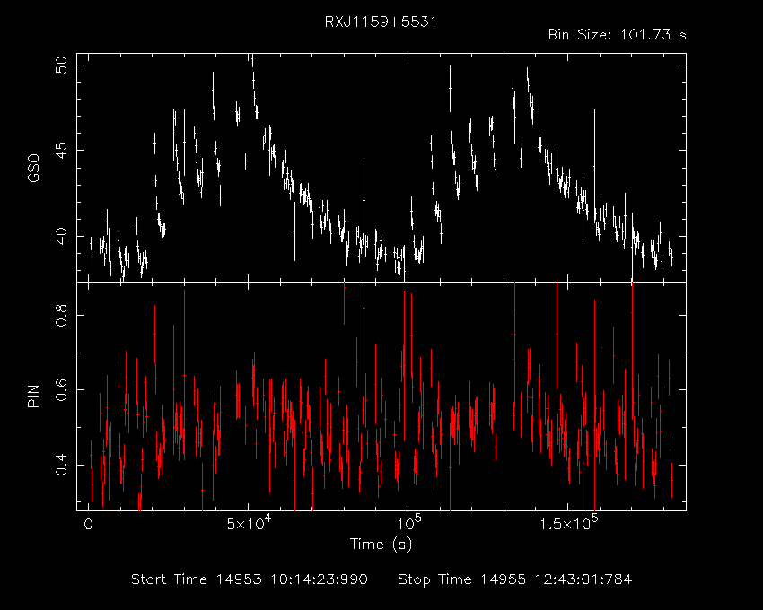Click the 0 tick label on time axis
The height and width of the screenshot is (610, 763).
click(88, 525)
